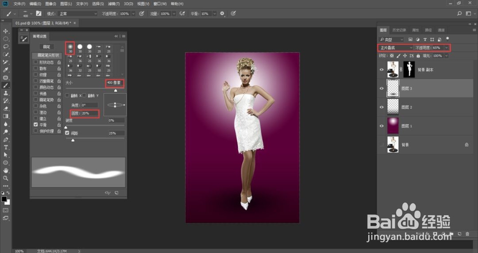Viewport: 478px width, 253px height.
Task: Open the layer blend mode dropdown 正片叠底
Action: point(395,48)
